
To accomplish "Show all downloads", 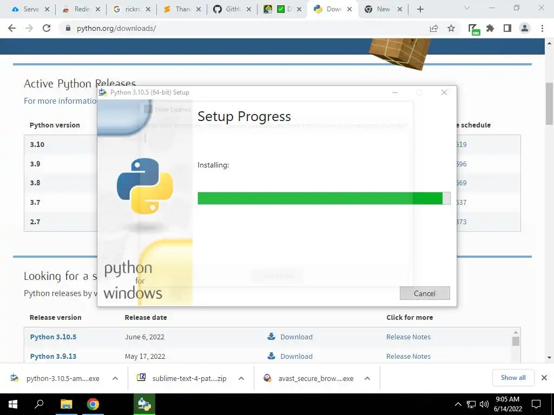I will 513,378.
